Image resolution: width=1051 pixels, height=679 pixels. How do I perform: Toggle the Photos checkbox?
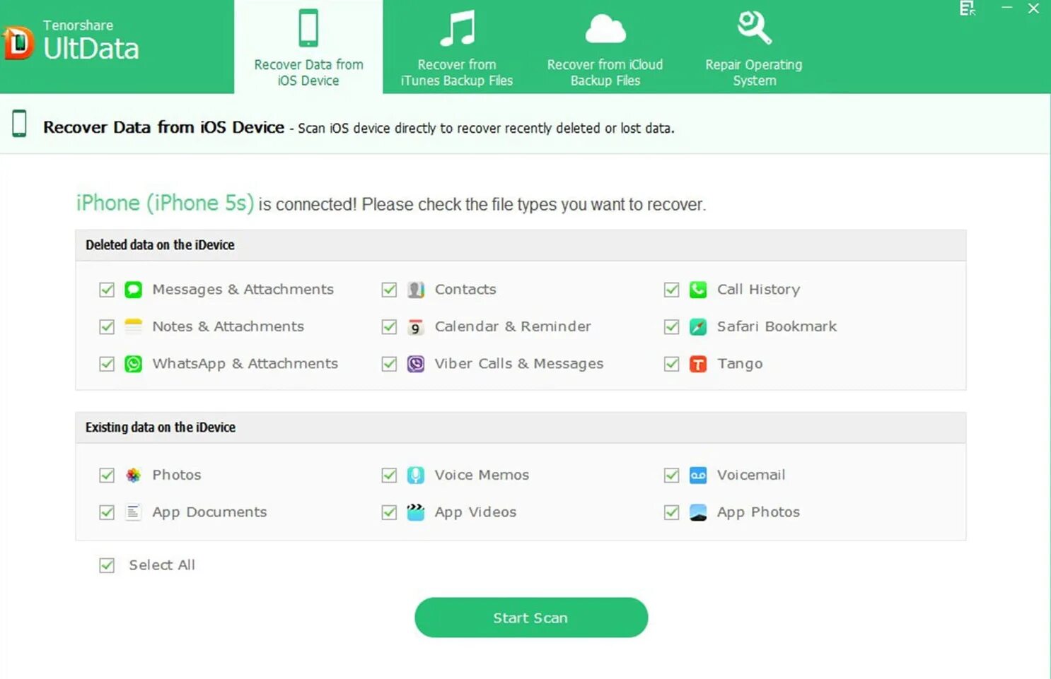(107, 475)
